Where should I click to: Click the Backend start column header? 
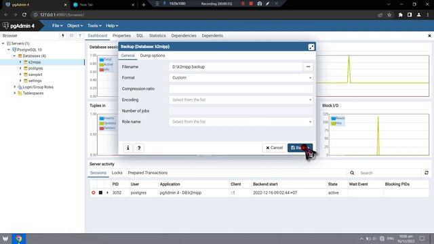(x=265, y=184)
